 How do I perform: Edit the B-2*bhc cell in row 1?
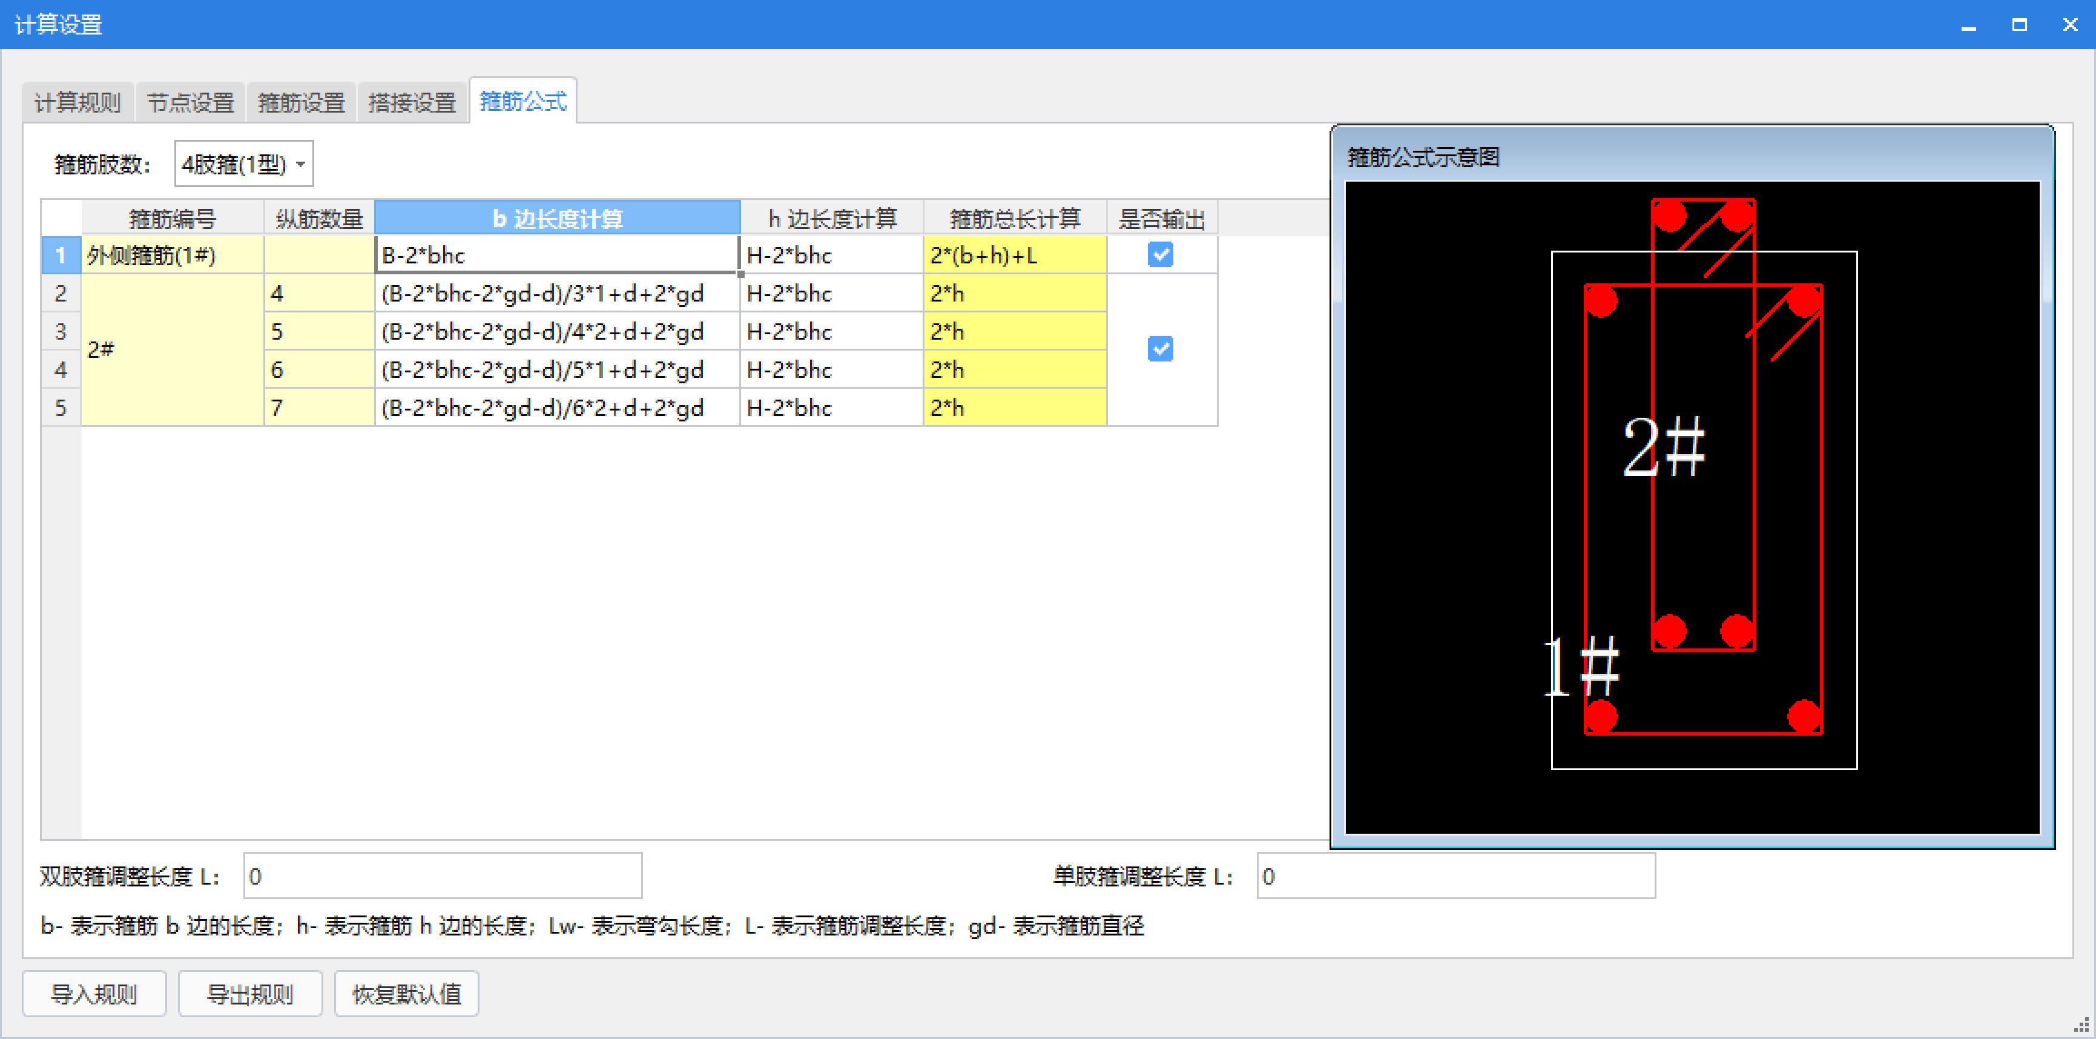558,255
